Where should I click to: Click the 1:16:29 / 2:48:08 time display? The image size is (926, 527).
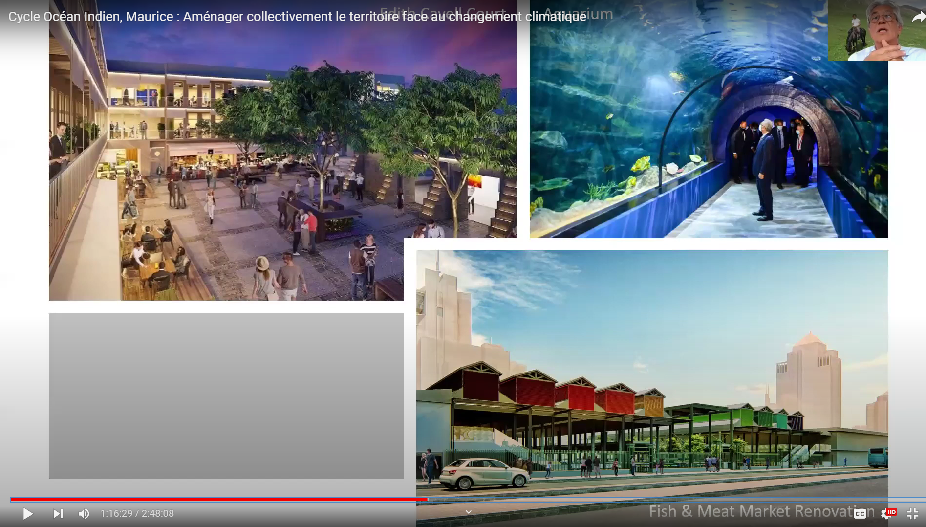(137, 514)
